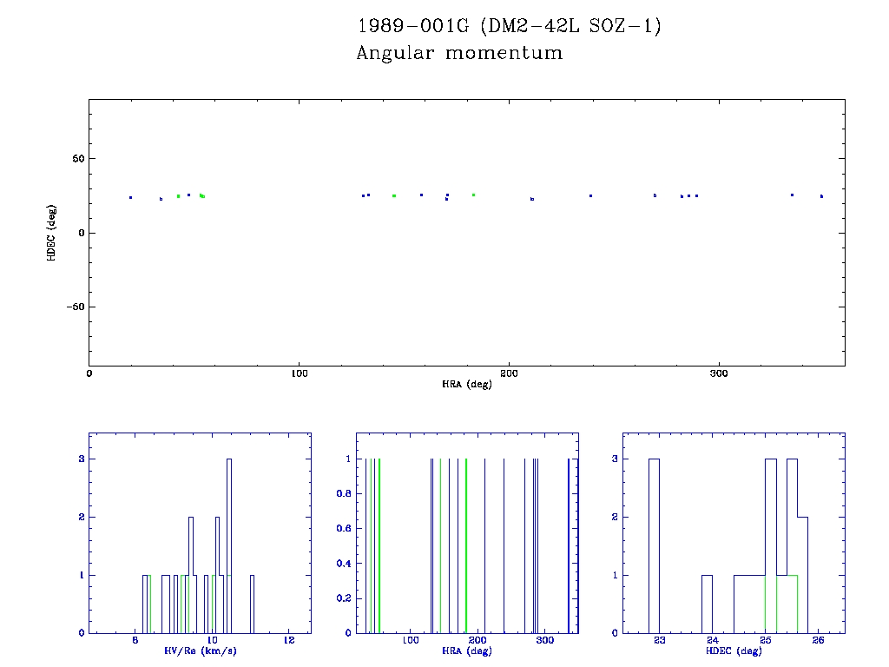The height and width of the screenshot is (667, 889).
Task: Select the "Angular momentum" subtitle text
Action: [x=459, y=54]
